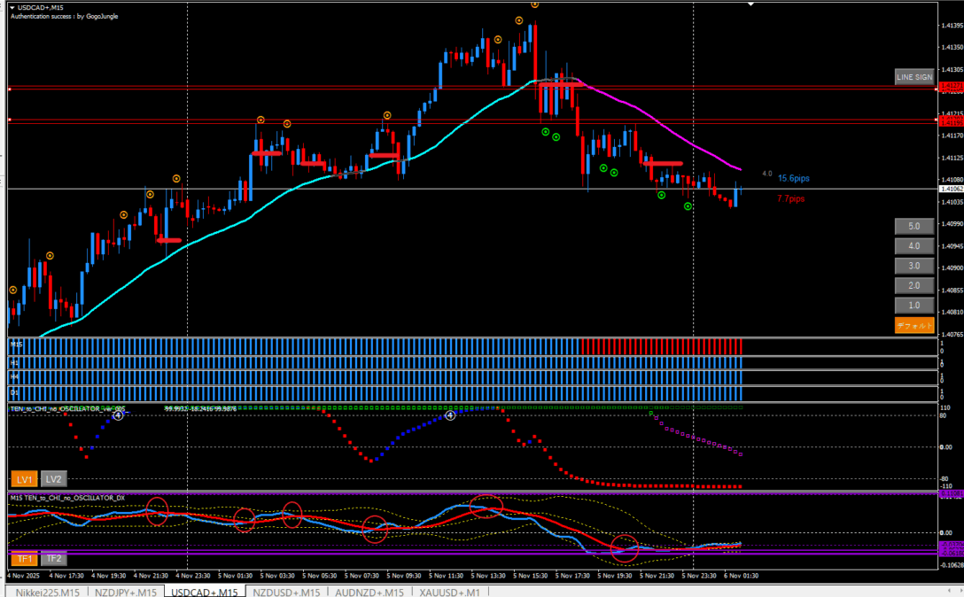Screen dimensions: 964x597
Task: Open the NZDUSD+,M15 chart tab
Action: pos(287,592)
